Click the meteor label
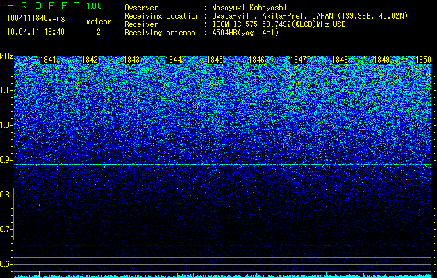 [x=99, y=22]
